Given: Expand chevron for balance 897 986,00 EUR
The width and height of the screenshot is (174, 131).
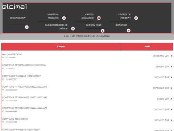Looking at the screenshot, I should tap(171, 88).
